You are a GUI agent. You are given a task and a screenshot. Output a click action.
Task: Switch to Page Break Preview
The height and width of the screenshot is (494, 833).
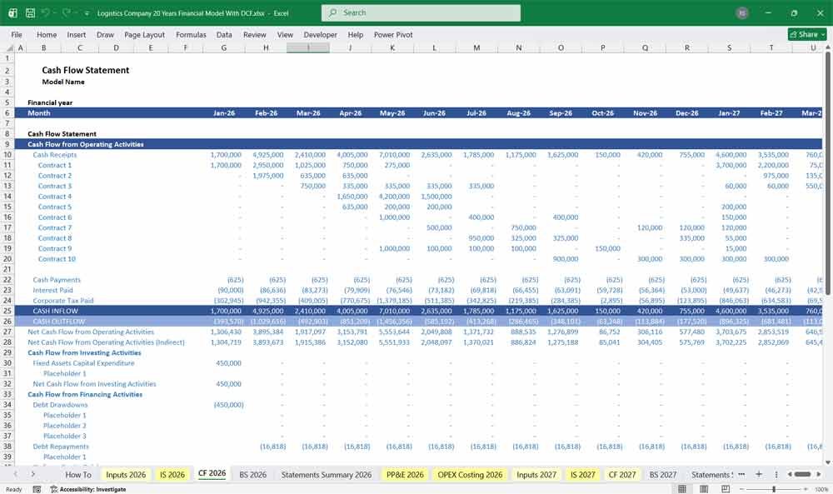coord(726,489)
